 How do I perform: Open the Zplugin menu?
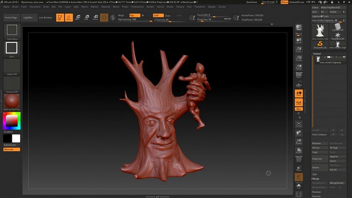(x=212, y=7)
